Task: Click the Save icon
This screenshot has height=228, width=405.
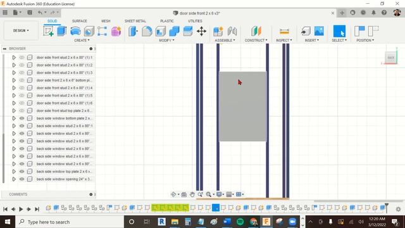Action: click(x=30, y=13)
